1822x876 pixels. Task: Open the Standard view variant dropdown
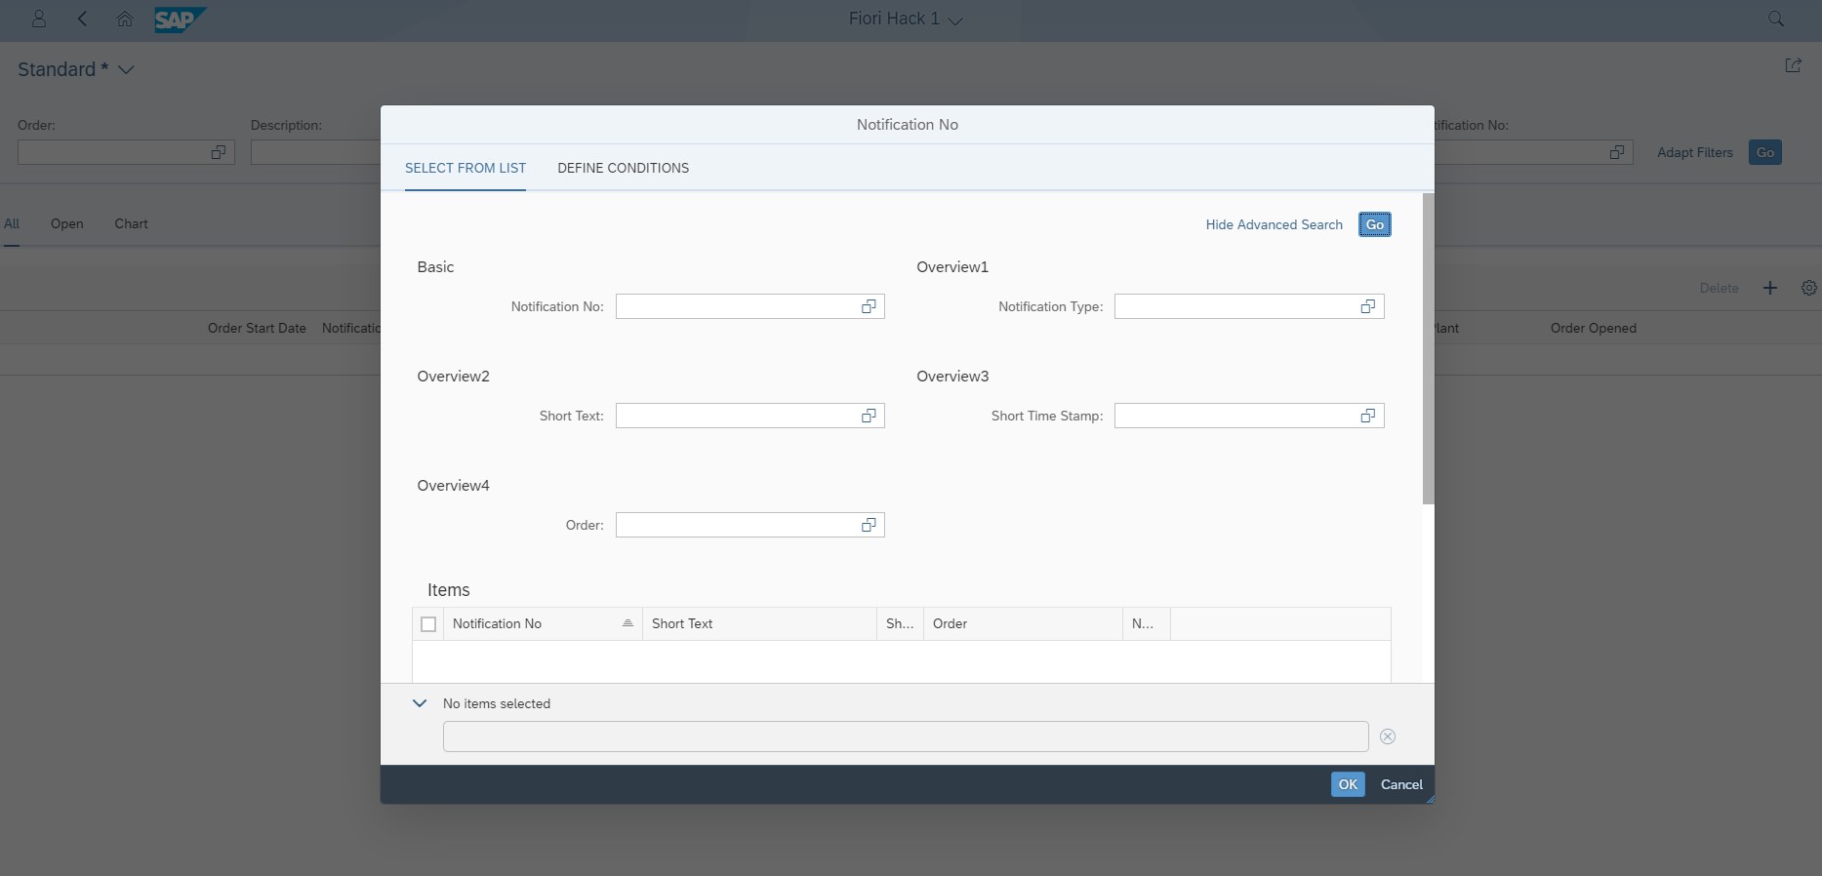click(126, 69)
